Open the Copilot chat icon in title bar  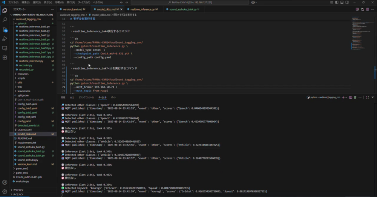[x=253, y=2]
